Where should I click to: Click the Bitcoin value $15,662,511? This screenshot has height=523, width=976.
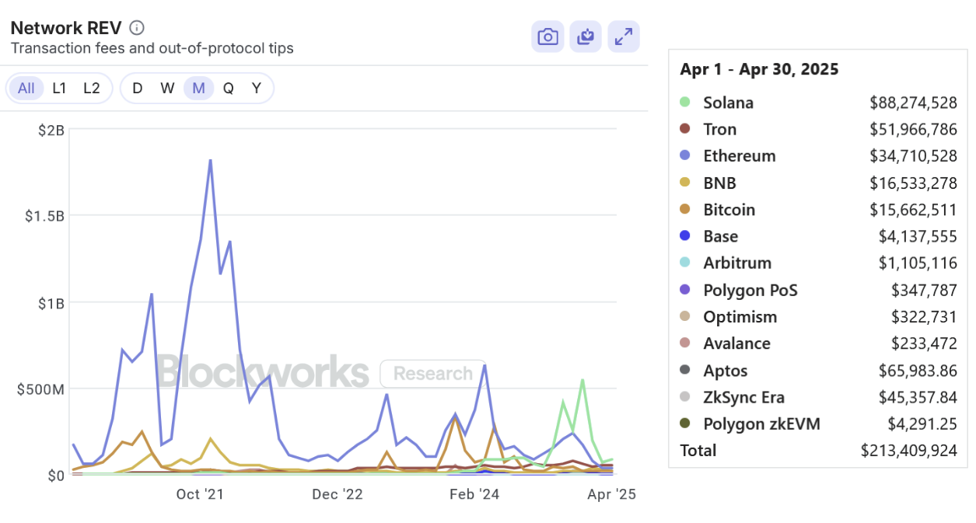(914, 209)
